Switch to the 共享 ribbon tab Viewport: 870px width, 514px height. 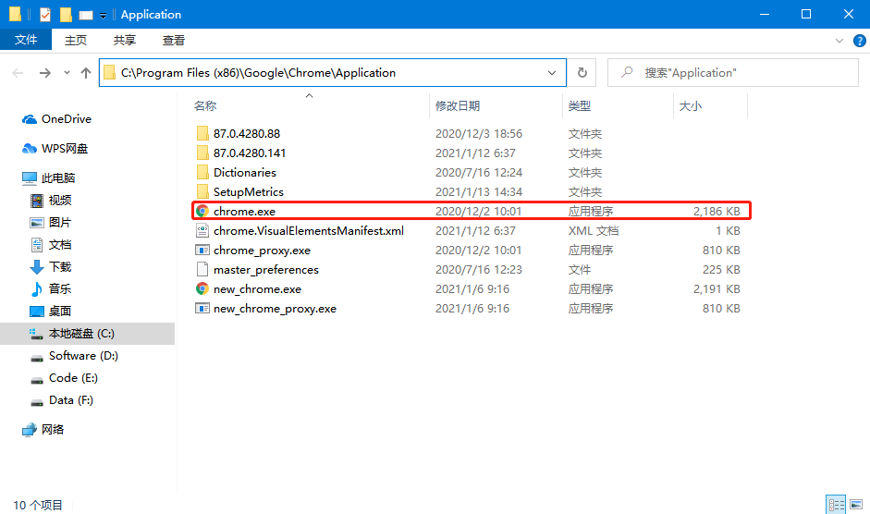coord(124,40)
